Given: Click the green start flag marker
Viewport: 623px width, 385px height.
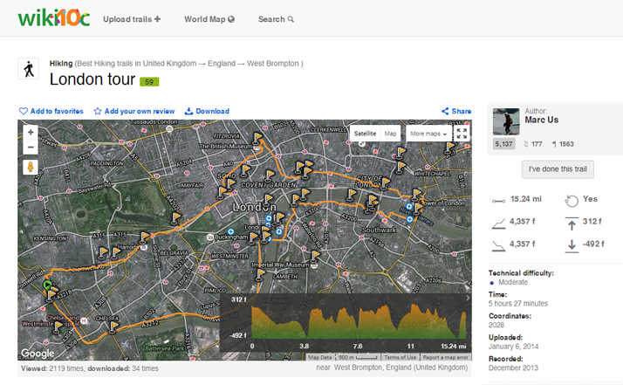Looking at the screenshot, I should tap(46, 285).
